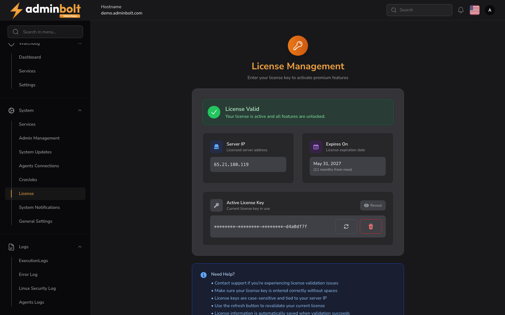Open the notifications bell

click(x=461, y=10)
